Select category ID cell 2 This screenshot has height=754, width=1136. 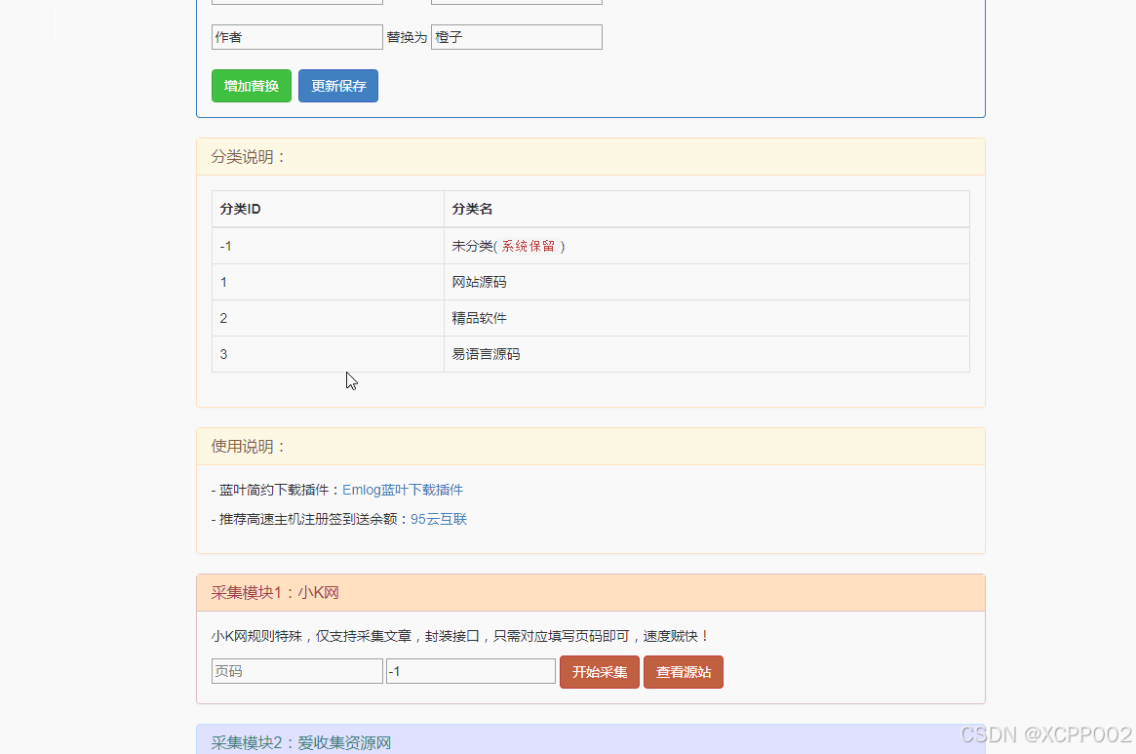pyautogui.click(x=328, y=318)
